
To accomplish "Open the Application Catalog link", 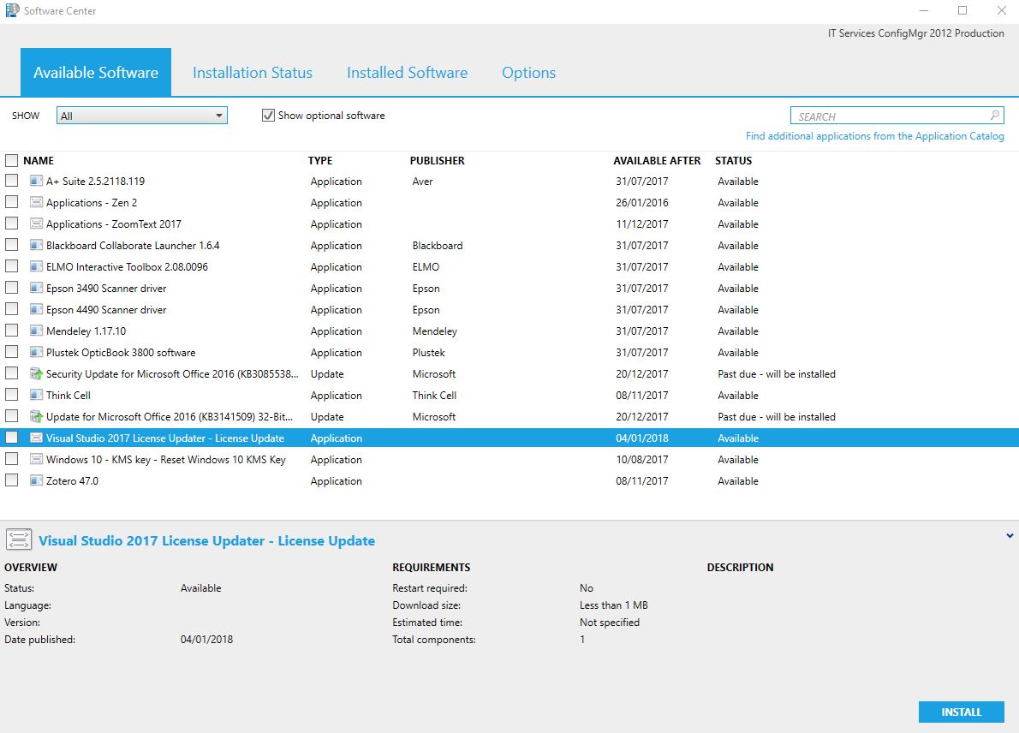I will [x=875, y=136].
